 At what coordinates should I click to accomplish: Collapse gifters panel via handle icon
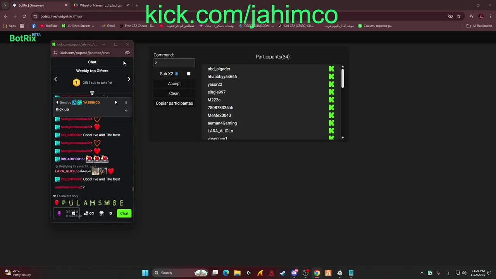pos(92,93)
